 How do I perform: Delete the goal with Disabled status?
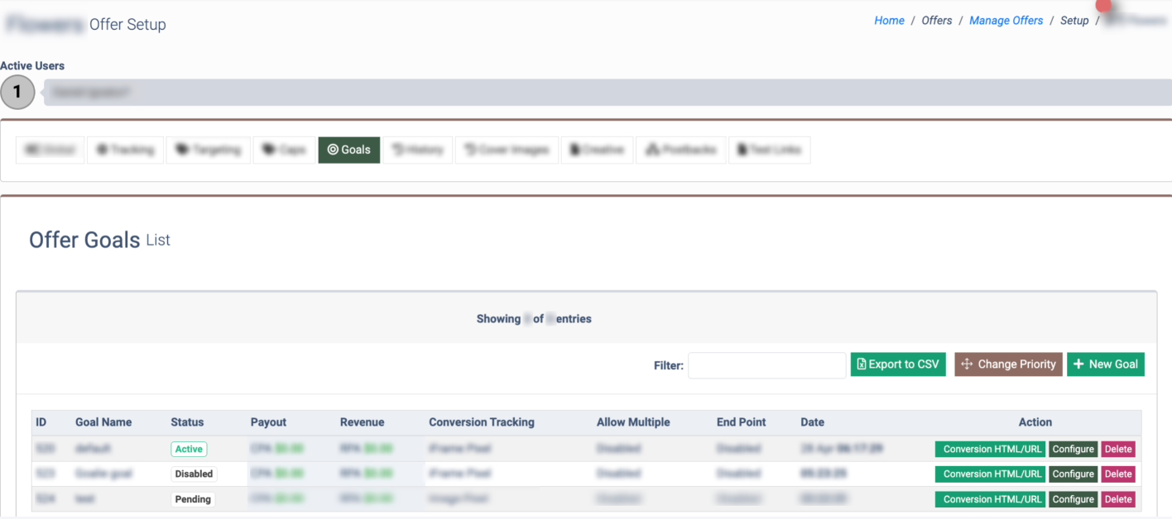(1117, 474)
